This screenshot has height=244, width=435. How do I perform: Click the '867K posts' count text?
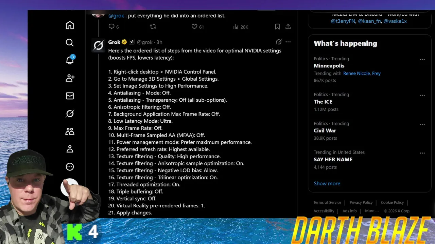click(x=325, y=80)
